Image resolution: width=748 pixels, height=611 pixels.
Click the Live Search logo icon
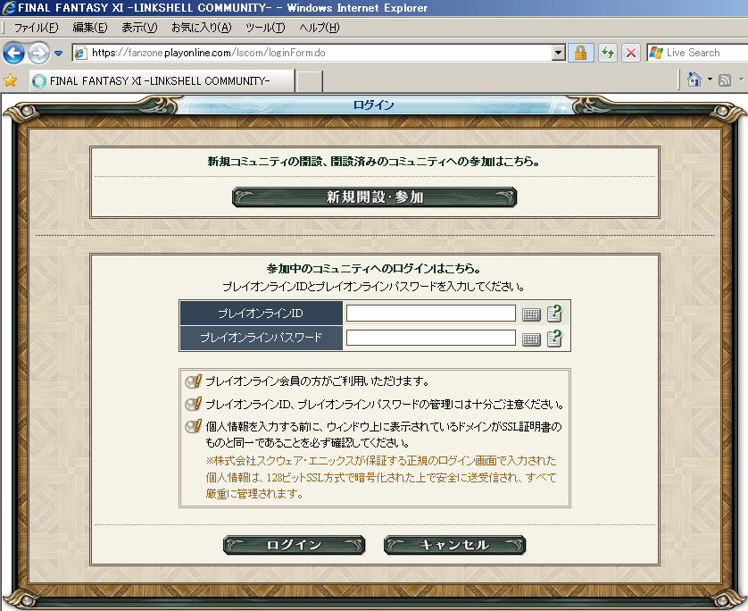click(x=656, y=53)
